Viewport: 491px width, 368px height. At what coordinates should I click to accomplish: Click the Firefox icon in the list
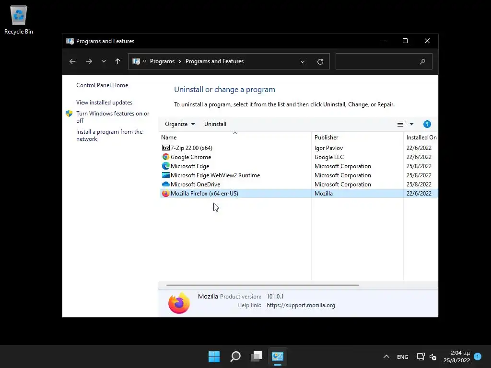[x=165, y=194]
